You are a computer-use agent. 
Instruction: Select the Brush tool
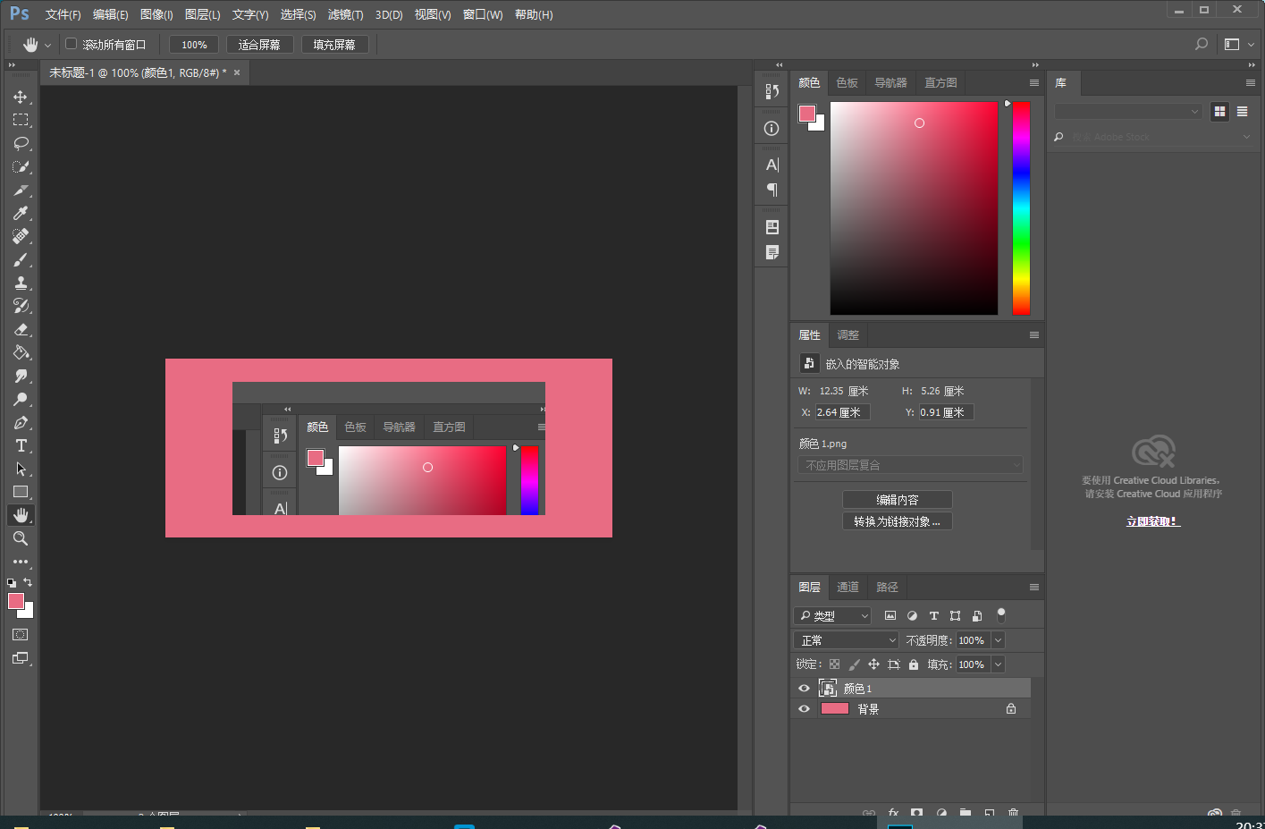click(x=21, y=259)
